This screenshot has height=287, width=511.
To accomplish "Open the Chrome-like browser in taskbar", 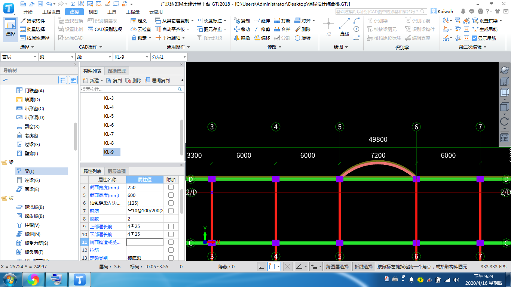I will point(33,279).
